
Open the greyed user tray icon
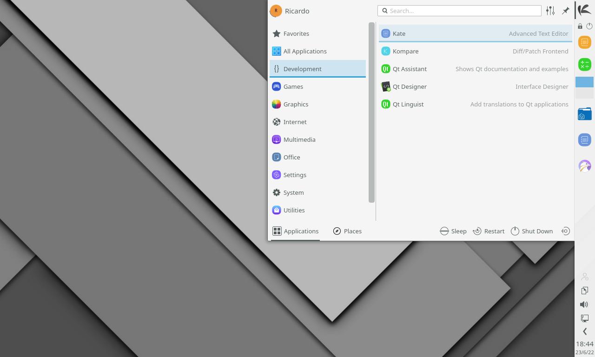[x=585, y=277]
